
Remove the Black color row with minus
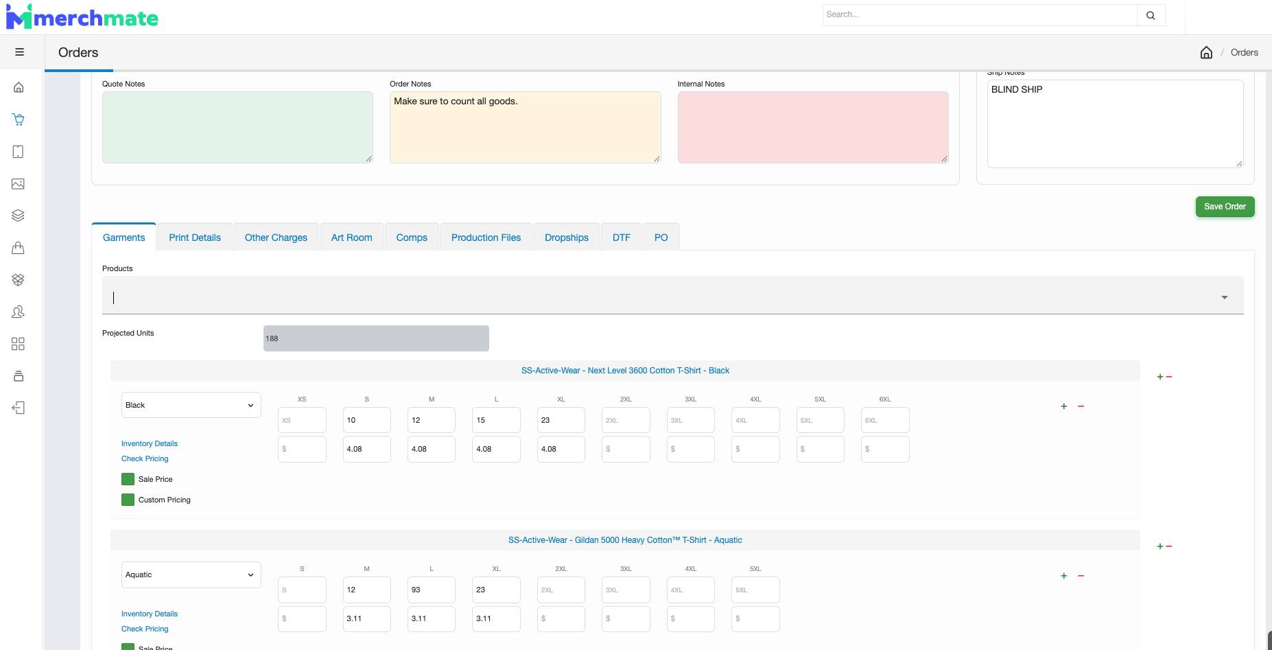coord(1081,406)
